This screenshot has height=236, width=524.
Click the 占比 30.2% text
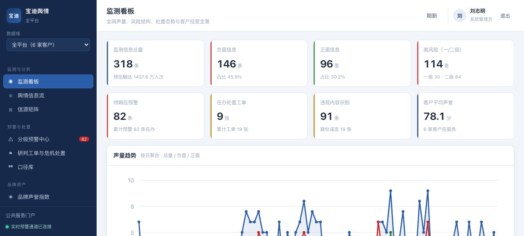pos(333,77)
